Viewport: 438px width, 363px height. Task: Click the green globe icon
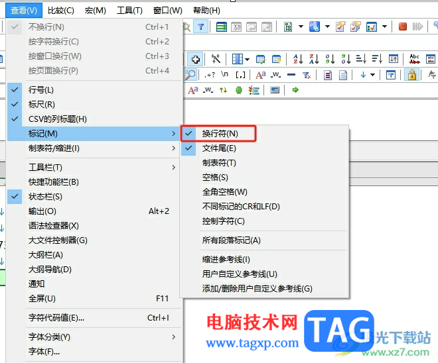(x=239, y=90)
